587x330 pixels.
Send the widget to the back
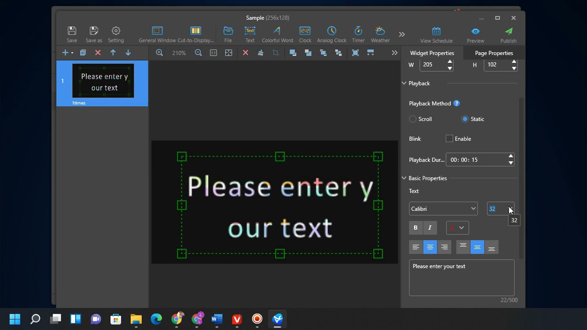[308, 53]
